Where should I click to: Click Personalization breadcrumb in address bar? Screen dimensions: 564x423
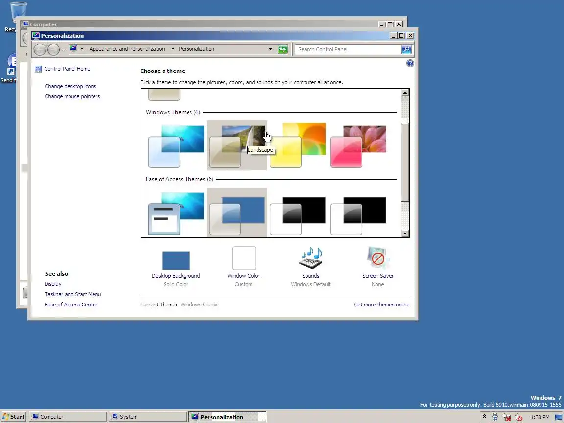[x=196, y=49]
